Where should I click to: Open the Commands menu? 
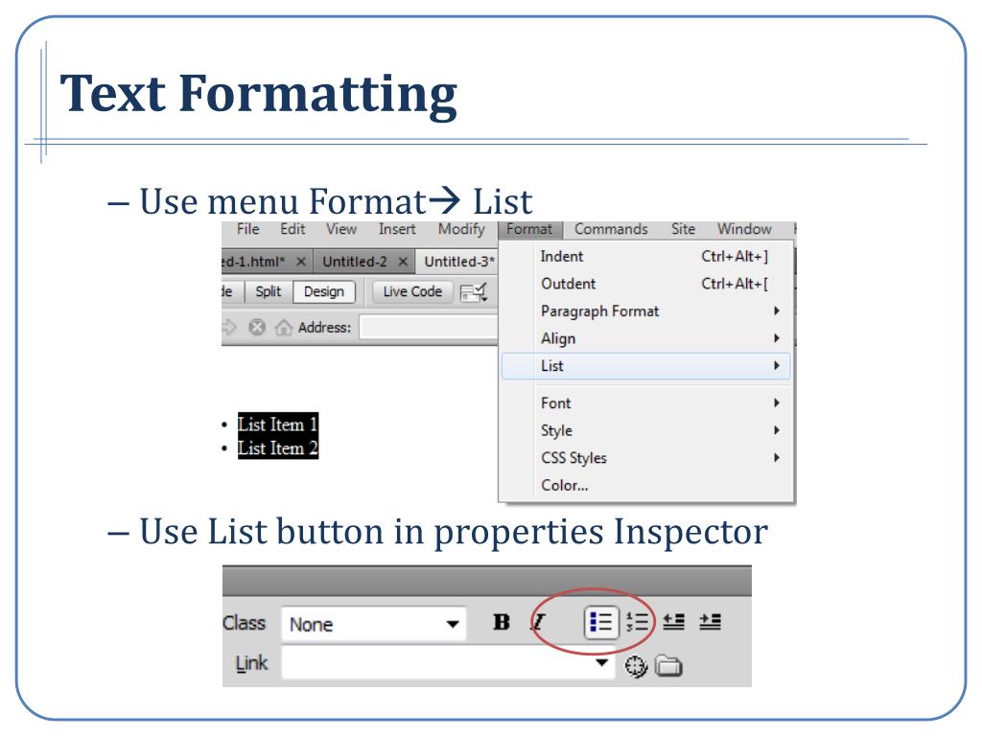(611, 229)
